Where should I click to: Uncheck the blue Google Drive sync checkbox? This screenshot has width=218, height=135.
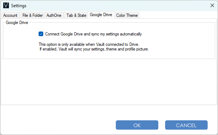(41, 34)
